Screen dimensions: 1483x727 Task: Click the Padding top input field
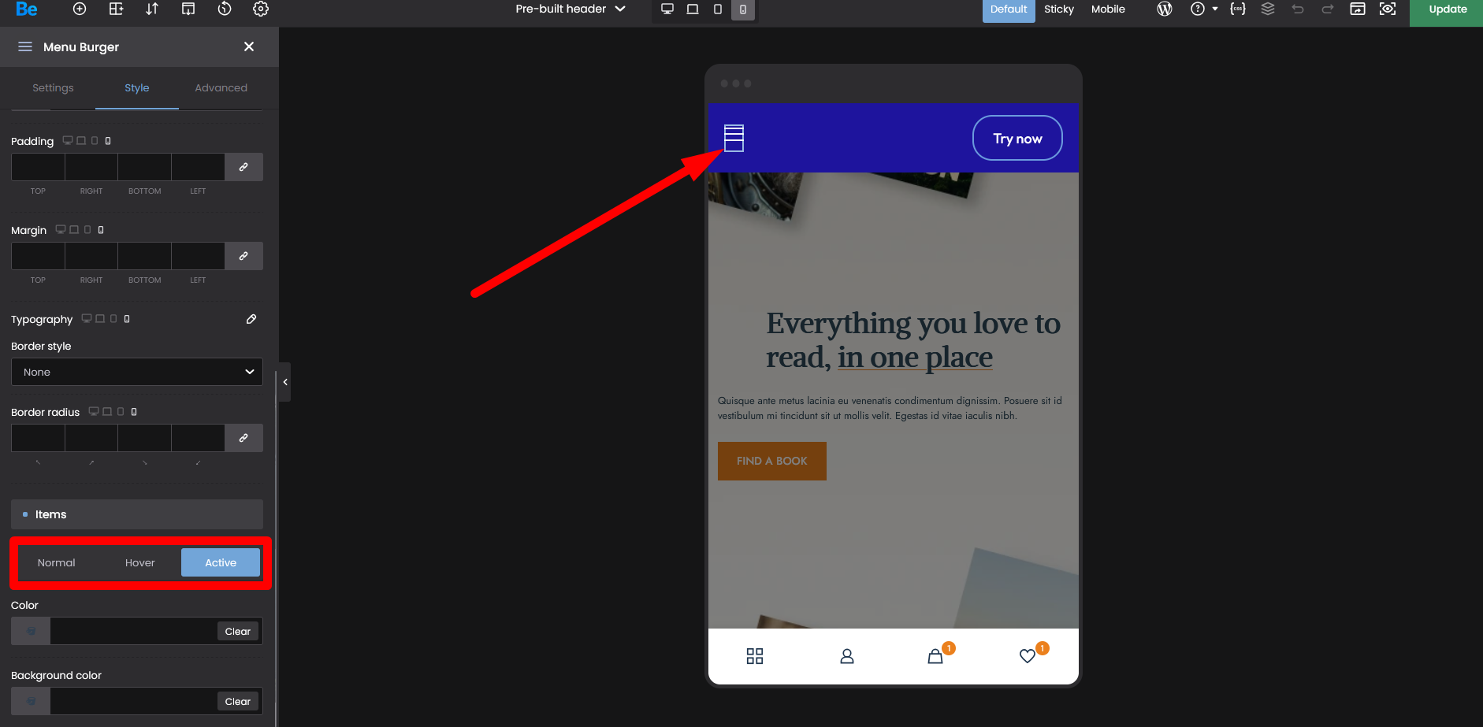pos(38,167)
